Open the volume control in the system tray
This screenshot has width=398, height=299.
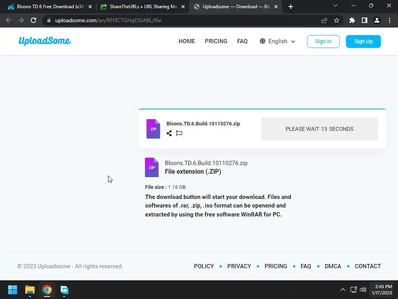363,290
